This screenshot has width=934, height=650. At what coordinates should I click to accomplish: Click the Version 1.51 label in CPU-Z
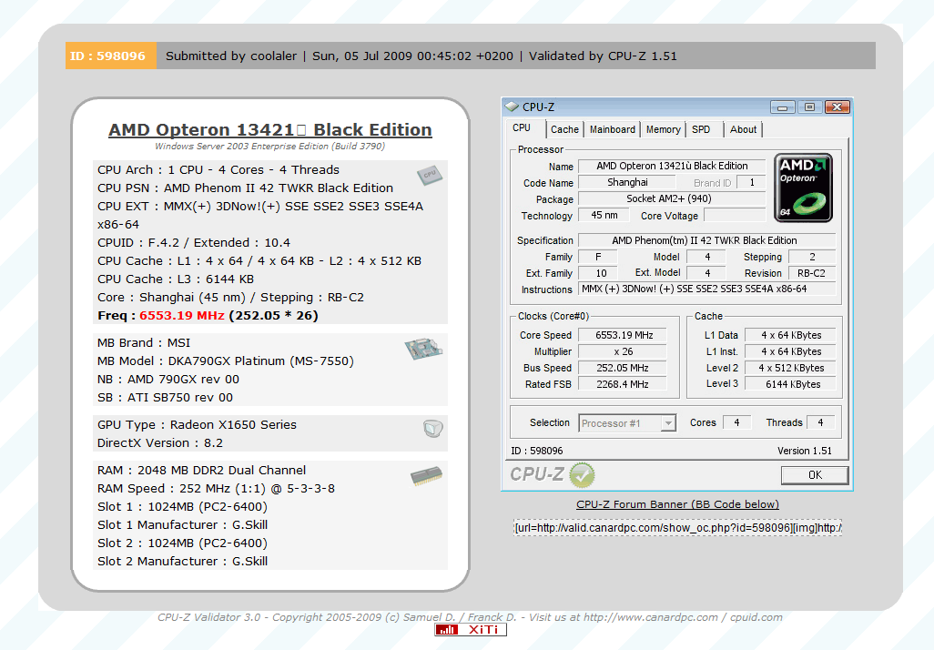[804, 451]
